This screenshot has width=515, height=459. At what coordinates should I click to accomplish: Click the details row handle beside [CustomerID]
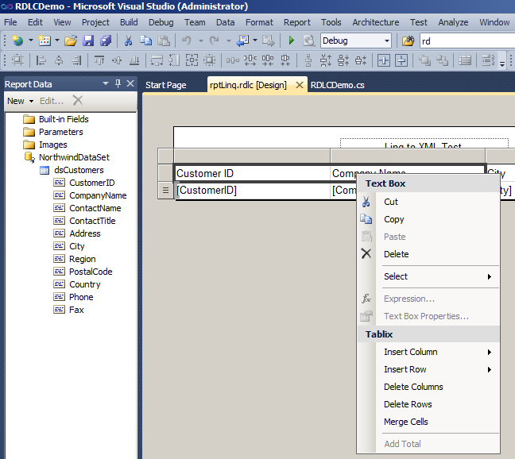tap(165, 191)
